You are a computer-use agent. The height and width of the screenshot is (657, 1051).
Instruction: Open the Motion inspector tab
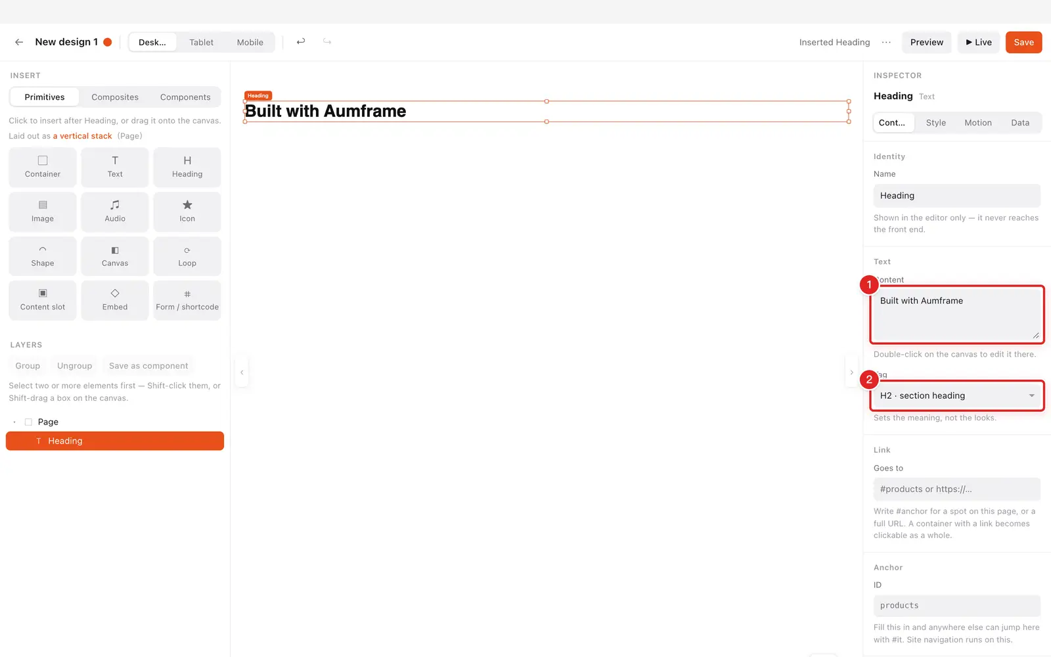tap(978, 123)
